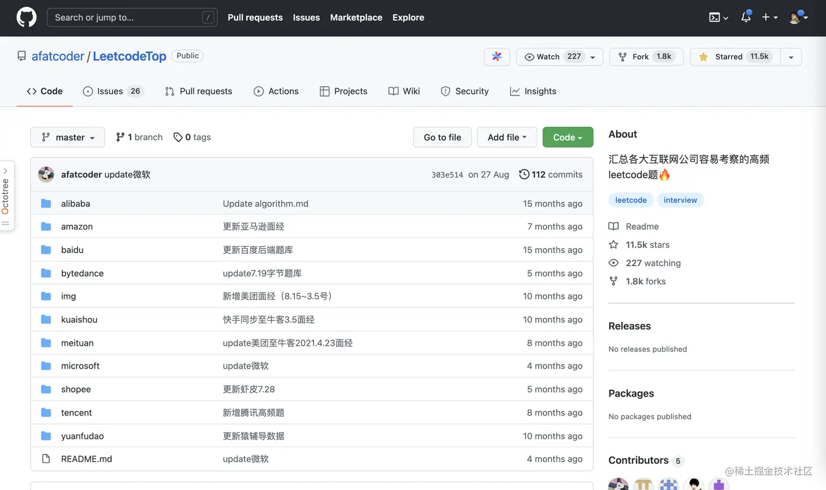Click the 11.5k stars link
826x490 pixels.
click(639, 245)
